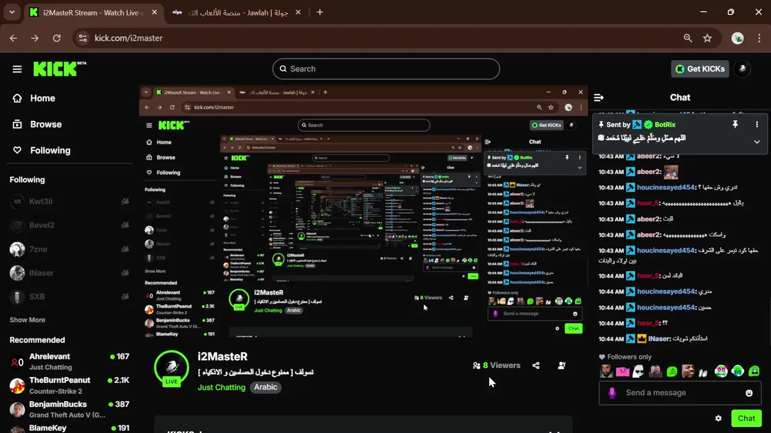Image resolution: width=771 pixels, height=433 pixels.
Task: Click the BotRix name in pinned message
Action: click(x=665, y=124)
